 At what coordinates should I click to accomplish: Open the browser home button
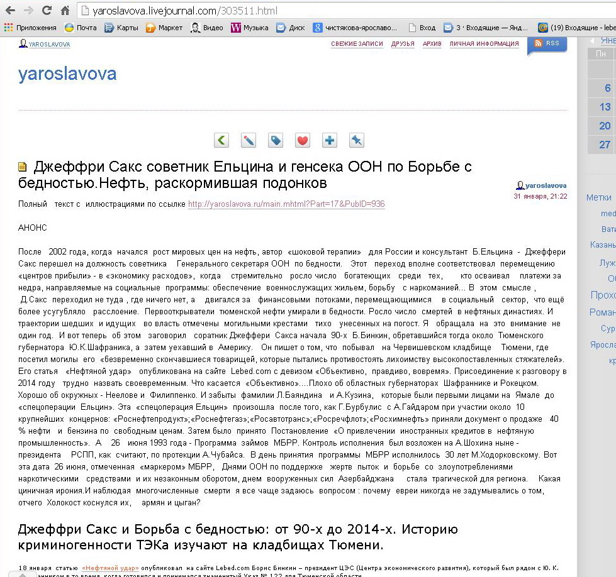65,11
